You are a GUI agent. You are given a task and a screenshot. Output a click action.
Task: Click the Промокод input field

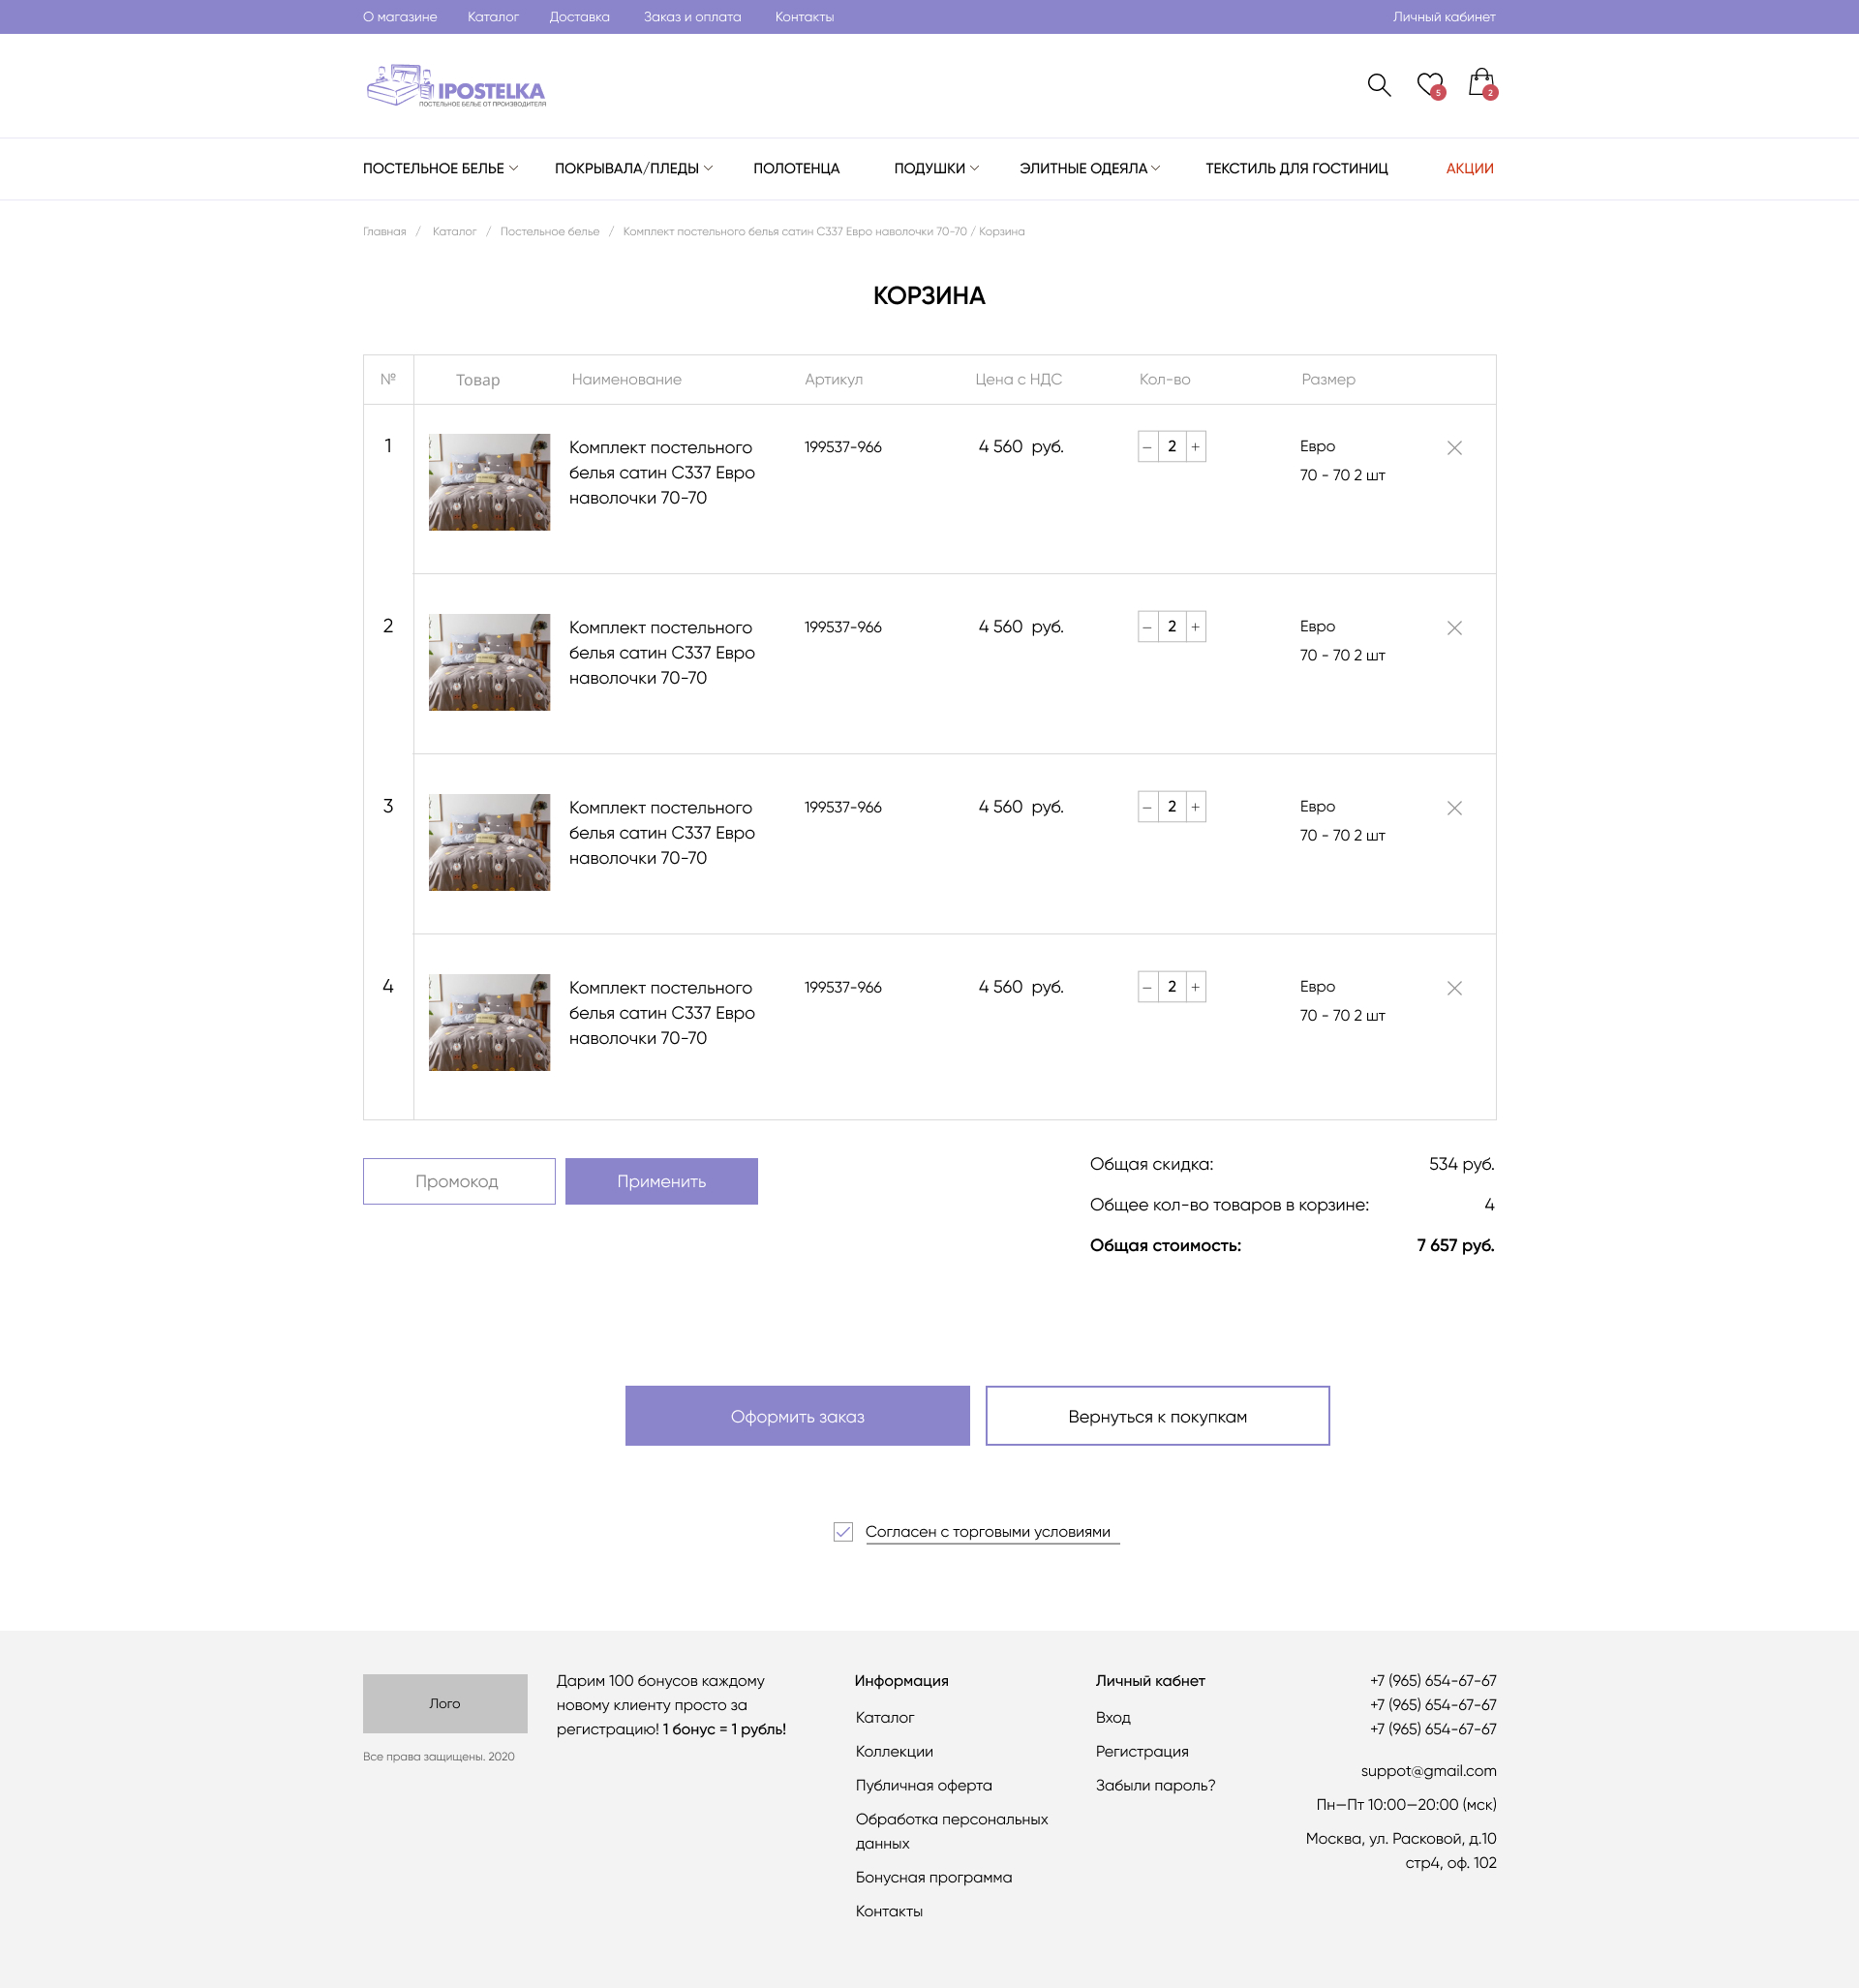click(x=459, y=1181)
